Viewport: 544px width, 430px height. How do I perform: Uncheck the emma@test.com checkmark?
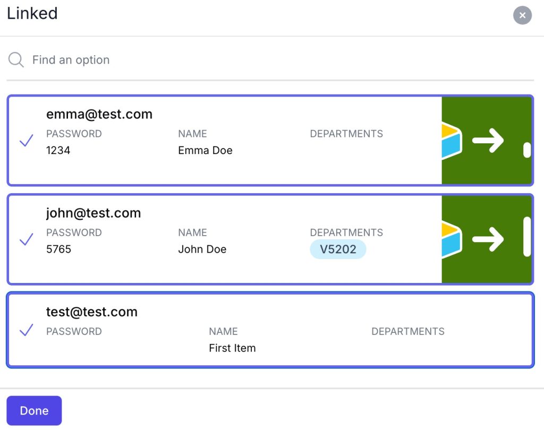(26, 141)
